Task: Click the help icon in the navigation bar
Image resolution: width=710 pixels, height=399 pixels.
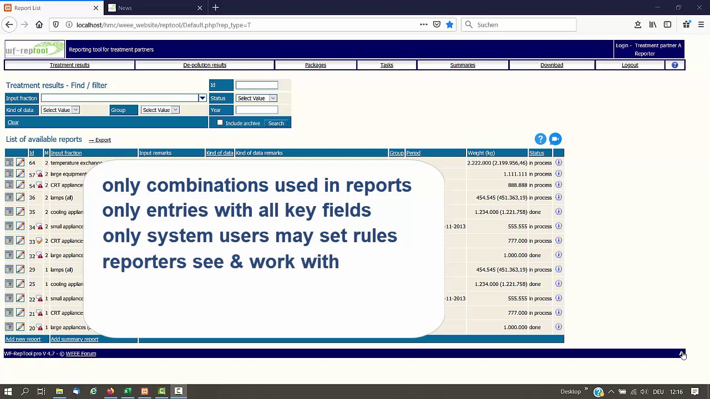Action: tap(674, 65)
